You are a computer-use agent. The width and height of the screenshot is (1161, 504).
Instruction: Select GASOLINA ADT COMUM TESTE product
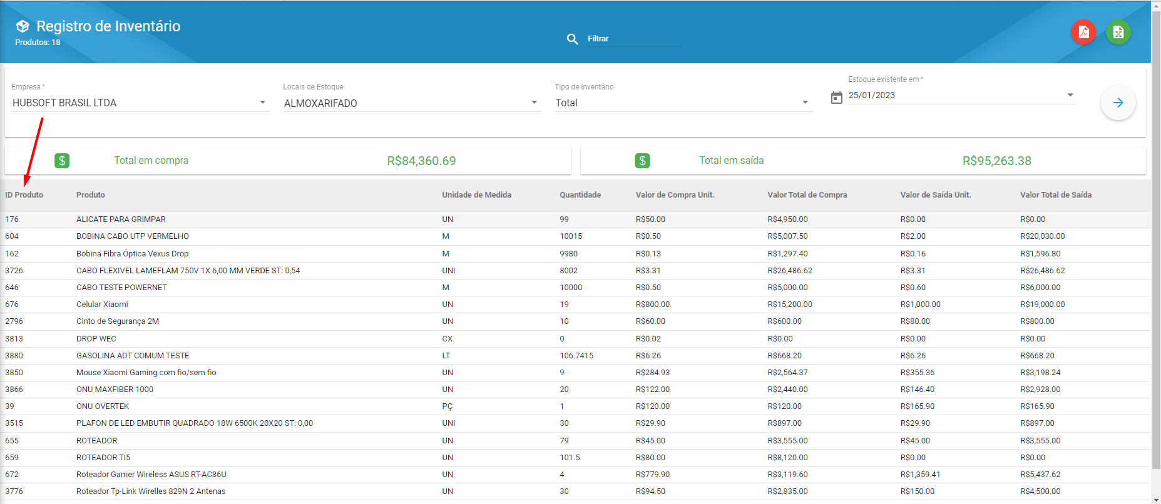tap(133, 356)
